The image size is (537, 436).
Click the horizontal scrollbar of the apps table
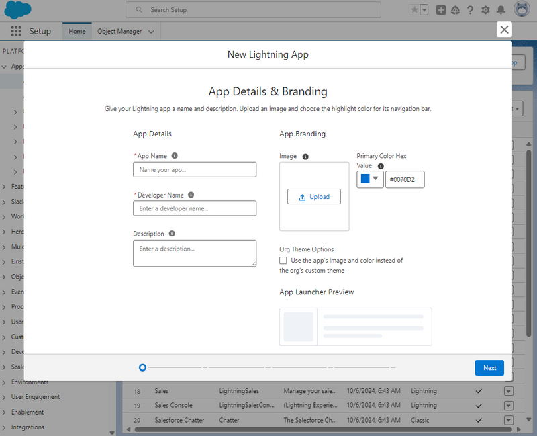[x=323, y=429]
